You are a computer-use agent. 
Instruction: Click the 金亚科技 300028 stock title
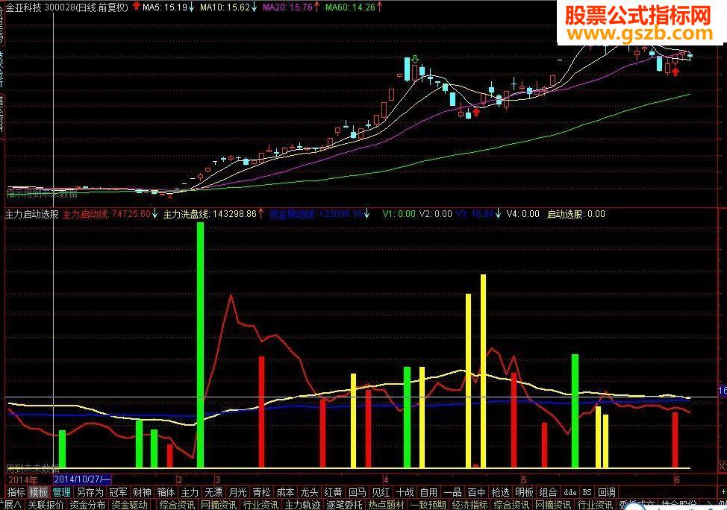coord(66,7)
